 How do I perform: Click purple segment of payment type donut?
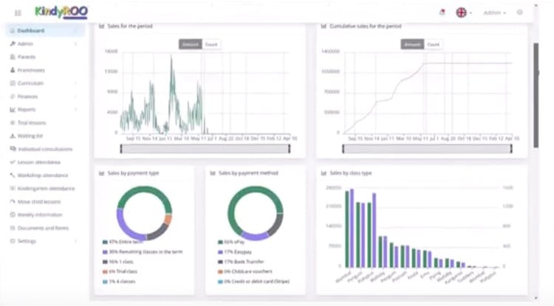127,226
